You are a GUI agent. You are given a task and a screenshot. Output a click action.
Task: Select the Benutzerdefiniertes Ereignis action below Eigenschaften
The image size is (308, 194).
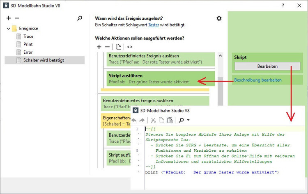pos(118,138)
